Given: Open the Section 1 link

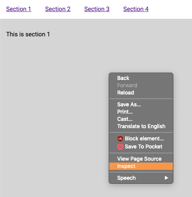Looking at the screenshot, I should pyautogui.click(x=19, y=9).
